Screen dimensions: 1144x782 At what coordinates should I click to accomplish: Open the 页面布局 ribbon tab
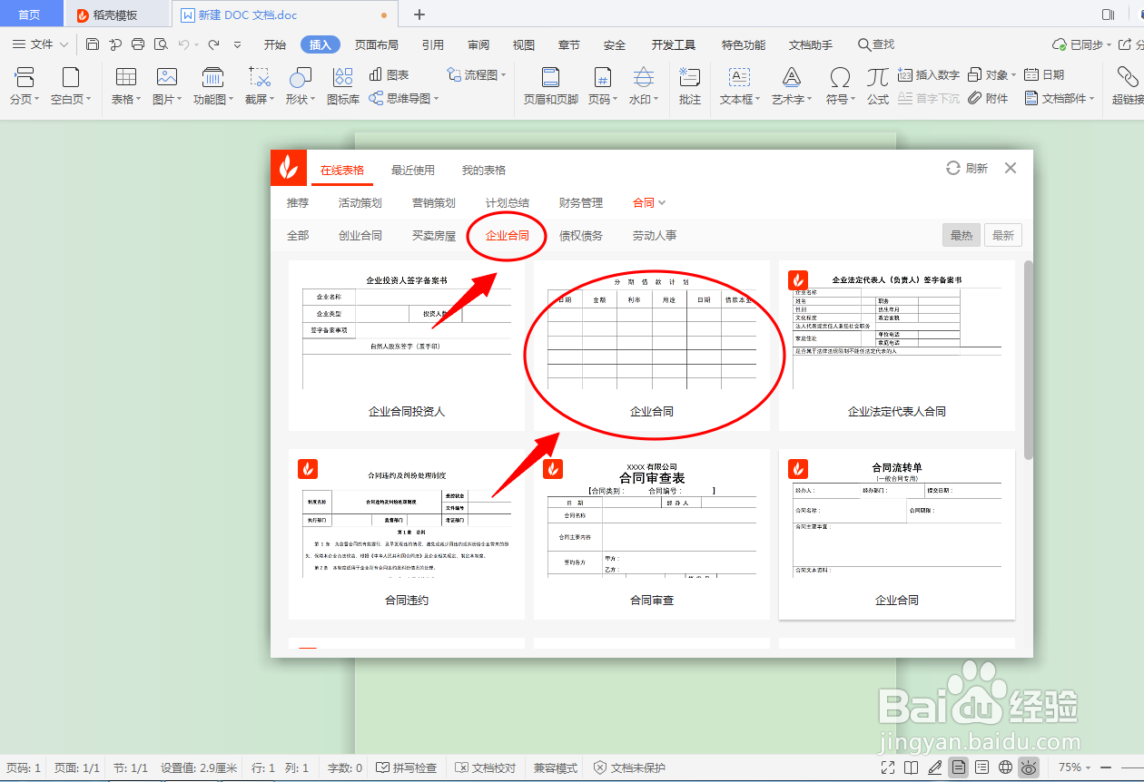(377, 44)
